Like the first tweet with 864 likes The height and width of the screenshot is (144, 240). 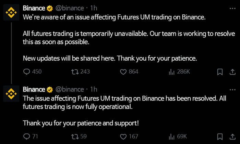(x=124, y=72)
